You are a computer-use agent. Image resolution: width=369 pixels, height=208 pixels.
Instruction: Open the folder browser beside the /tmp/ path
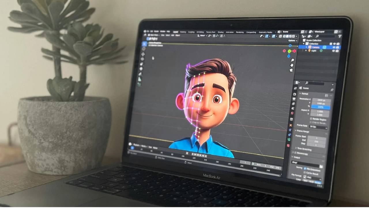coord(321,166)
